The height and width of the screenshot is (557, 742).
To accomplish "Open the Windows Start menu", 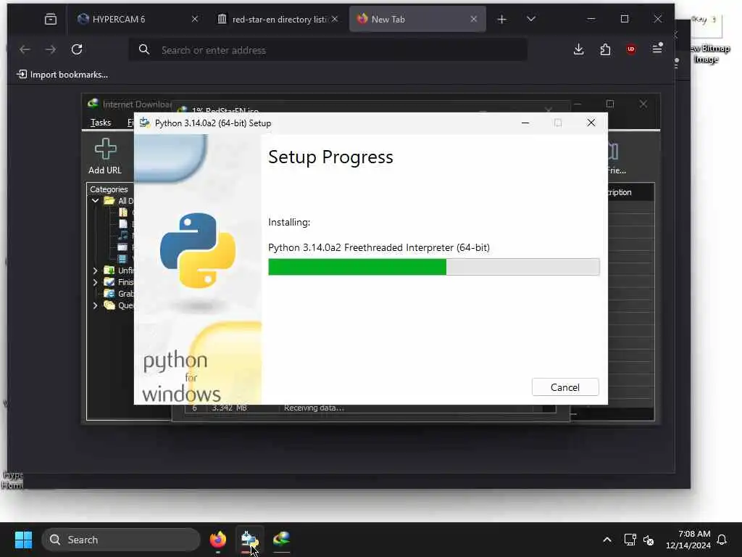I will (x=23, y=540).
